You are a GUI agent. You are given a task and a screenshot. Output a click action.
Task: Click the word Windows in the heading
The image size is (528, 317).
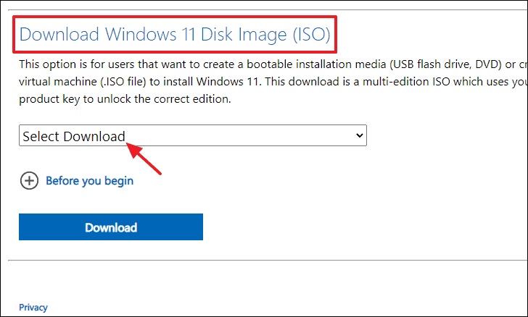click(x=141, y=34)
